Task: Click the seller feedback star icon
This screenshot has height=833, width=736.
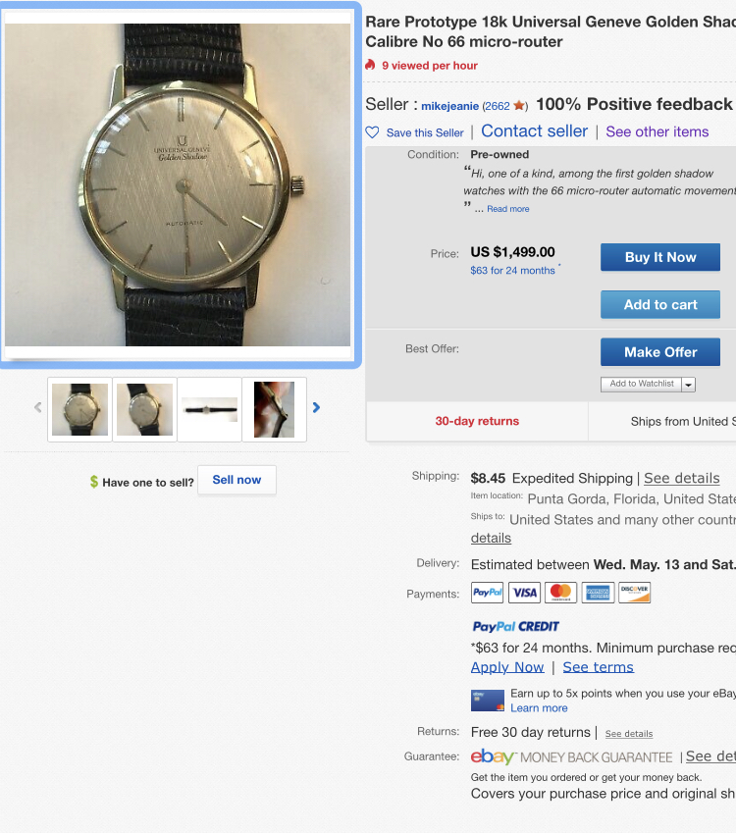Action: [x=519, y=106]
